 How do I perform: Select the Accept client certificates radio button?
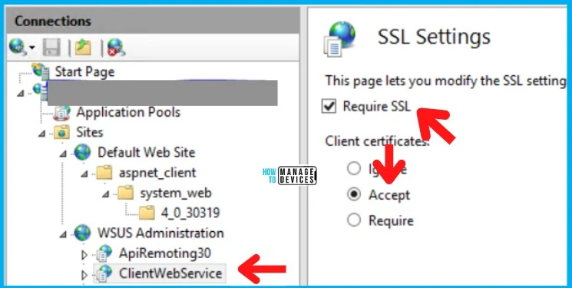click(x=353, y=194)
